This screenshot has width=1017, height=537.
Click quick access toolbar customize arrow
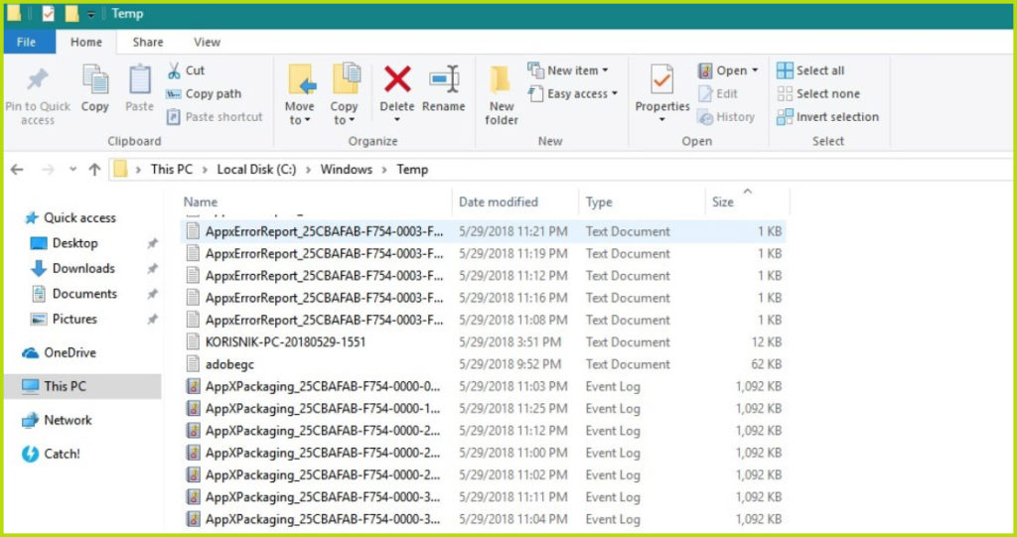tap(91, 14)
